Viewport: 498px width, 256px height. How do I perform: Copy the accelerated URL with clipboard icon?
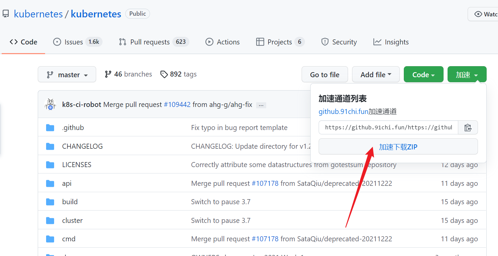[x=468, y=127]
